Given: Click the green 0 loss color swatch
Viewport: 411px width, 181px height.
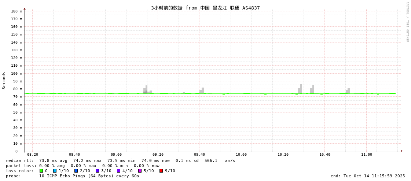Looking at the screenshot, I should pyautogui.click(x=41, y=171).
